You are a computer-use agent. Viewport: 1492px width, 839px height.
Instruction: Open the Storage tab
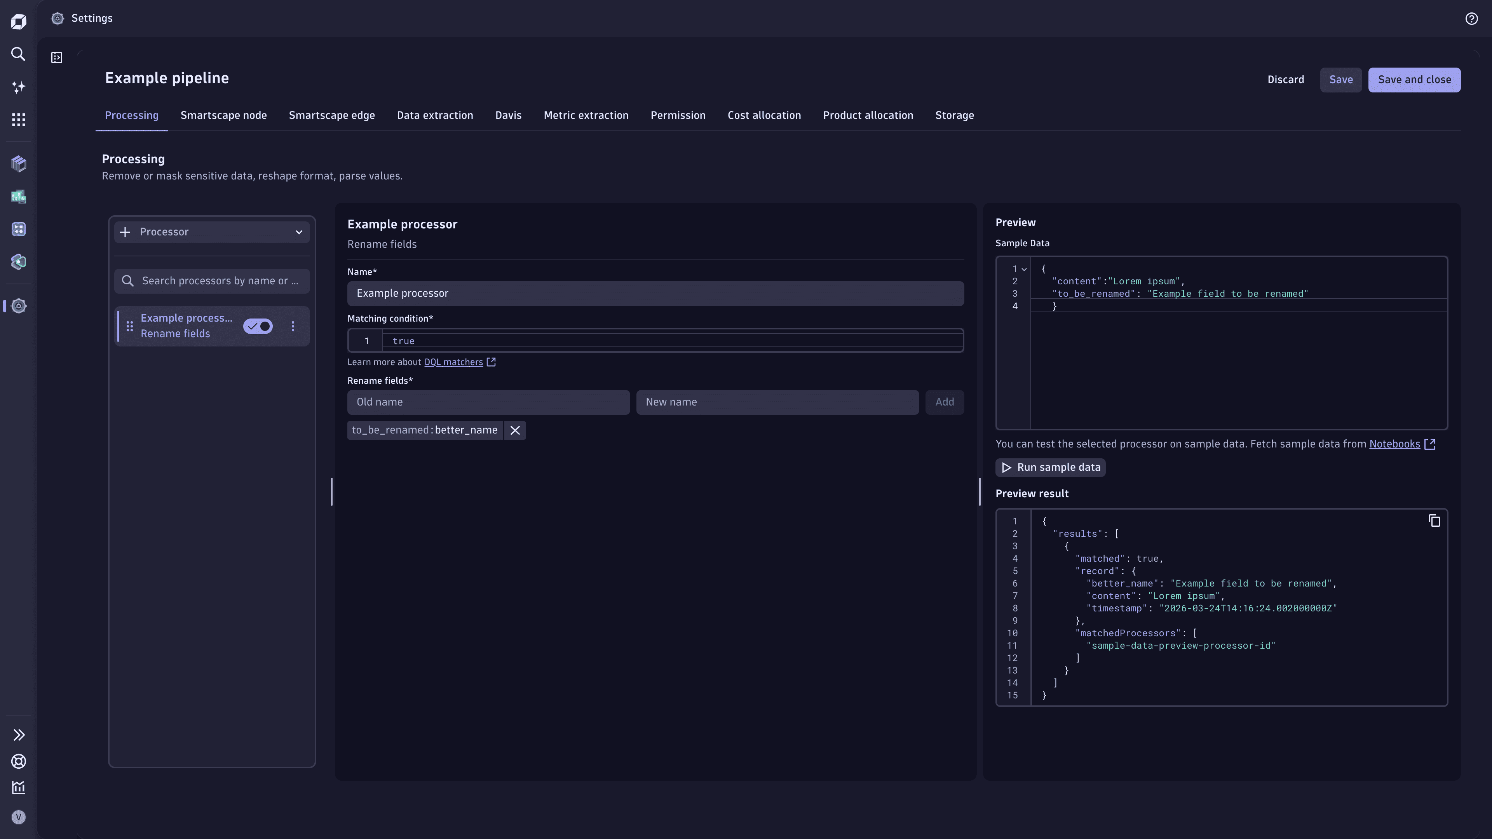(x=955, y=115)
